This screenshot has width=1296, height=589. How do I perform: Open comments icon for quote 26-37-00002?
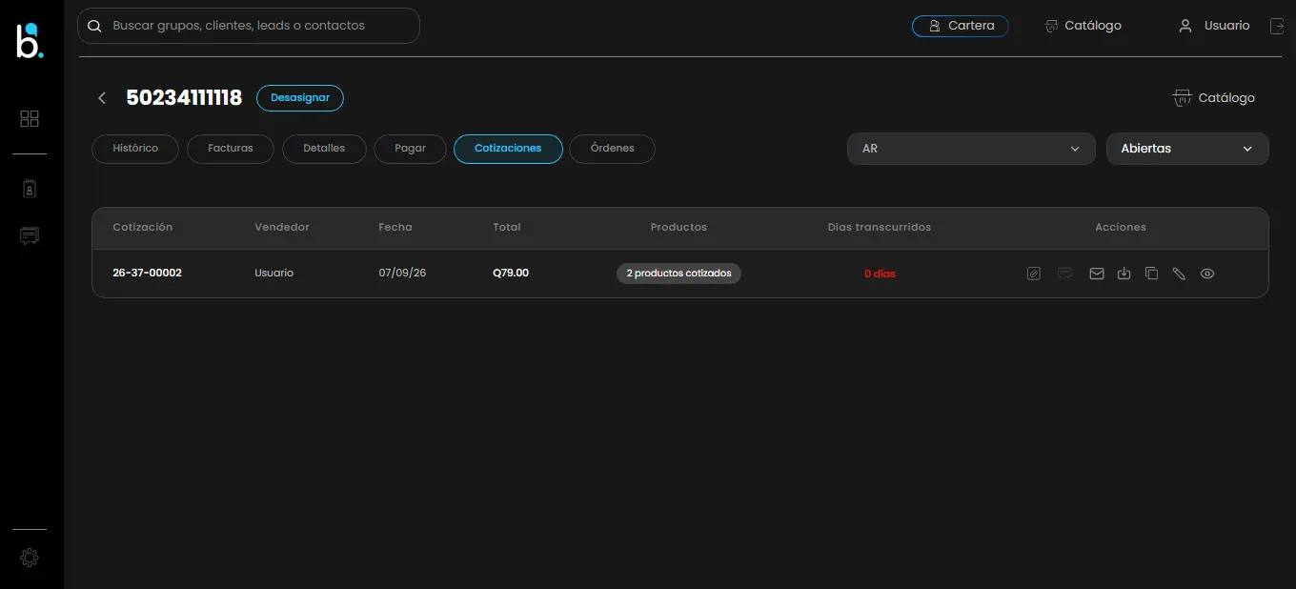1065,274
